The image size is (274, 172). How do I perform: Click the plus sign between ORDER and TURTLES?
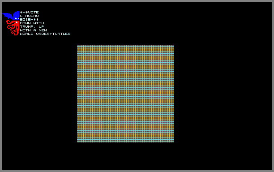point(51,34)
